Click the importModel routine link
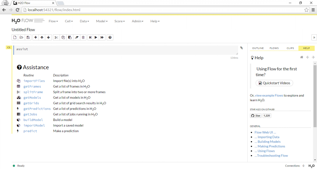The height and width of the screenshot is (169, 317). point(34,126)
